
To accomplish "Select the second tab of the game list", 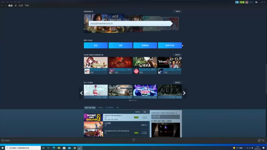I will 100,107.
